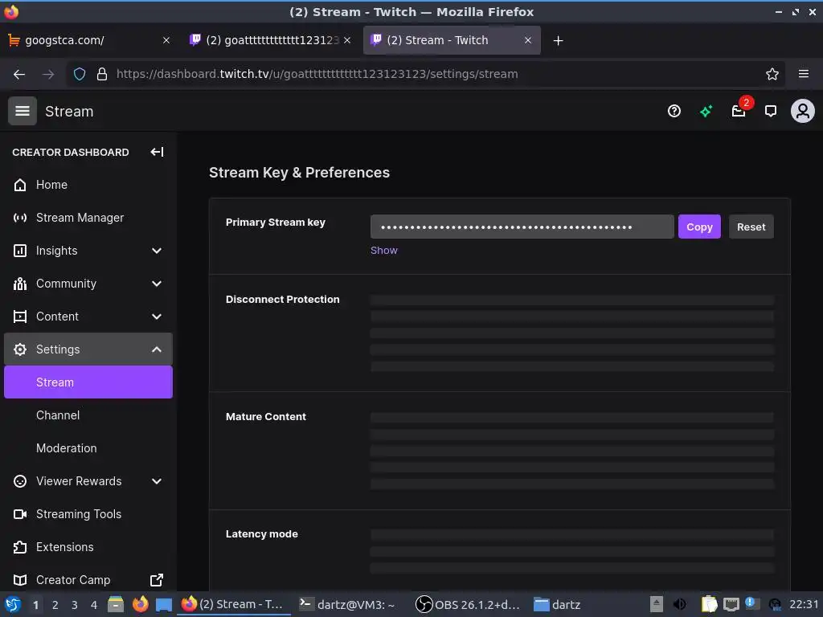Show the hidden stream key
Screen dimensions: 823x617
point(384,251)
